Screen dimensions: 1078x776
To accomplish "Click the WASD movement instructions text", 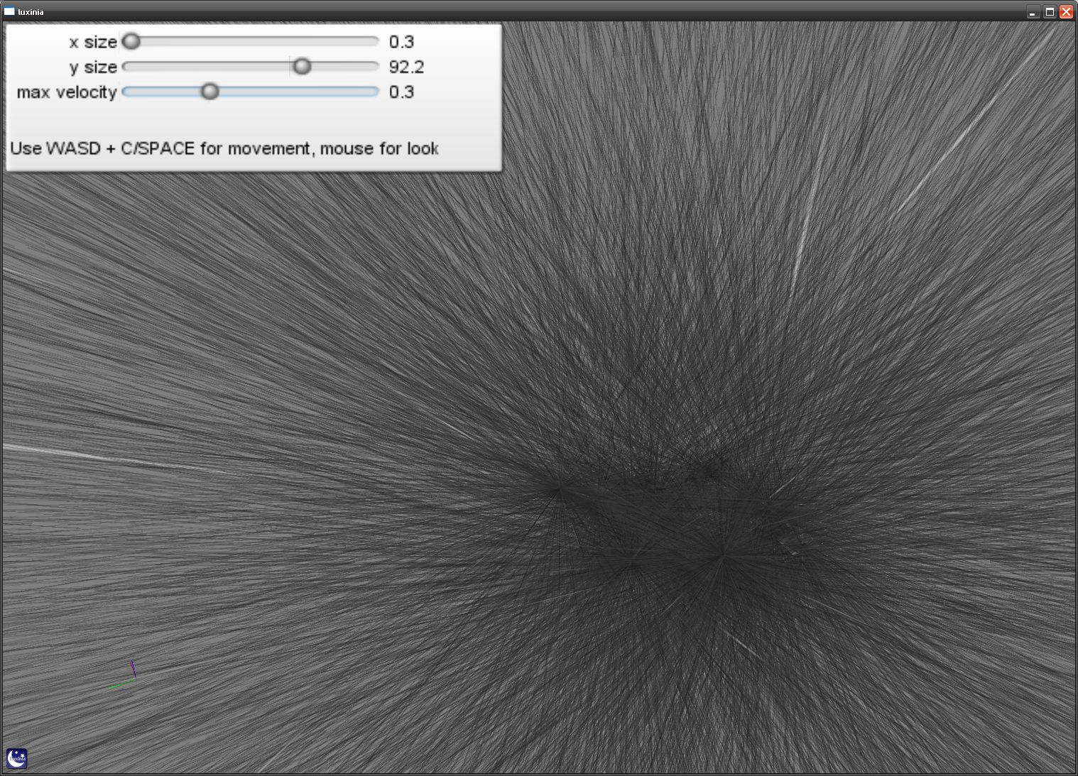I will [224, 148].
